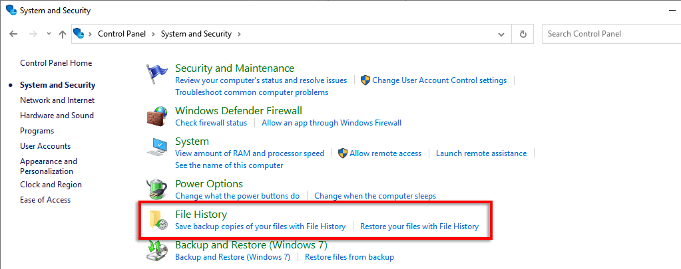Open the recent locations dropdown arrow
The height and width of the screenshot is (269, 681).
click(x=49, y=34)
